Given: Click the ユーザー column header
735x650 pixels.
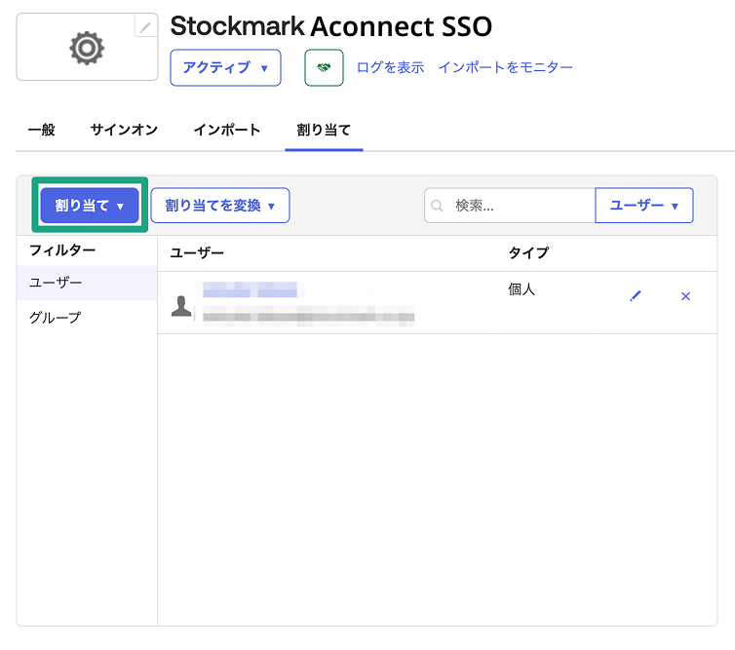Looking at the screenshot, I should tap(197, 253).
